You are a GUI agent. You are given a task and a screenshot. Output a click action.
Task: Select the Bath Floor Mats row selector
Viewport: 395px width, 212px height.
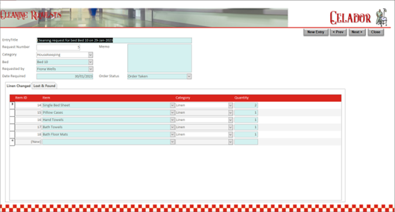pos(12,134)
